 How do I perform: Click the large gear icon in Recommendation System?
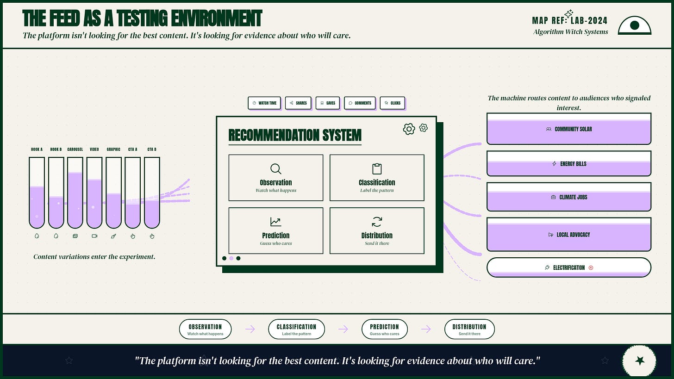pyautogui.click(x=409, y=129)
